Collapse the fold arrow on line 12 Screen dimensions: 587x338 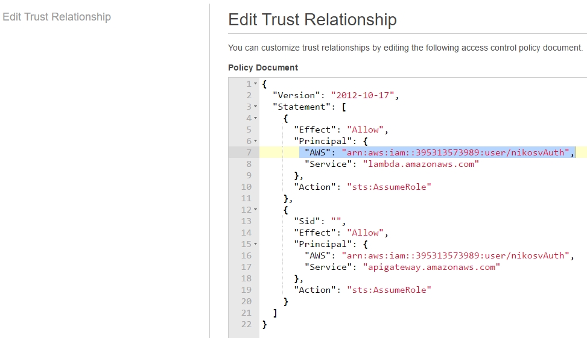255,210
